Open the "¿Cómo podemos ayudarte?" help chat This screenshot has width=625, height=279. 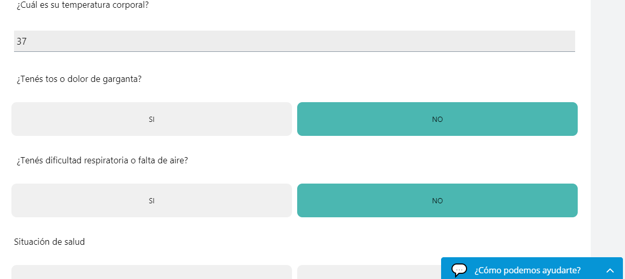pyautogui.click(x=527, y=270)
